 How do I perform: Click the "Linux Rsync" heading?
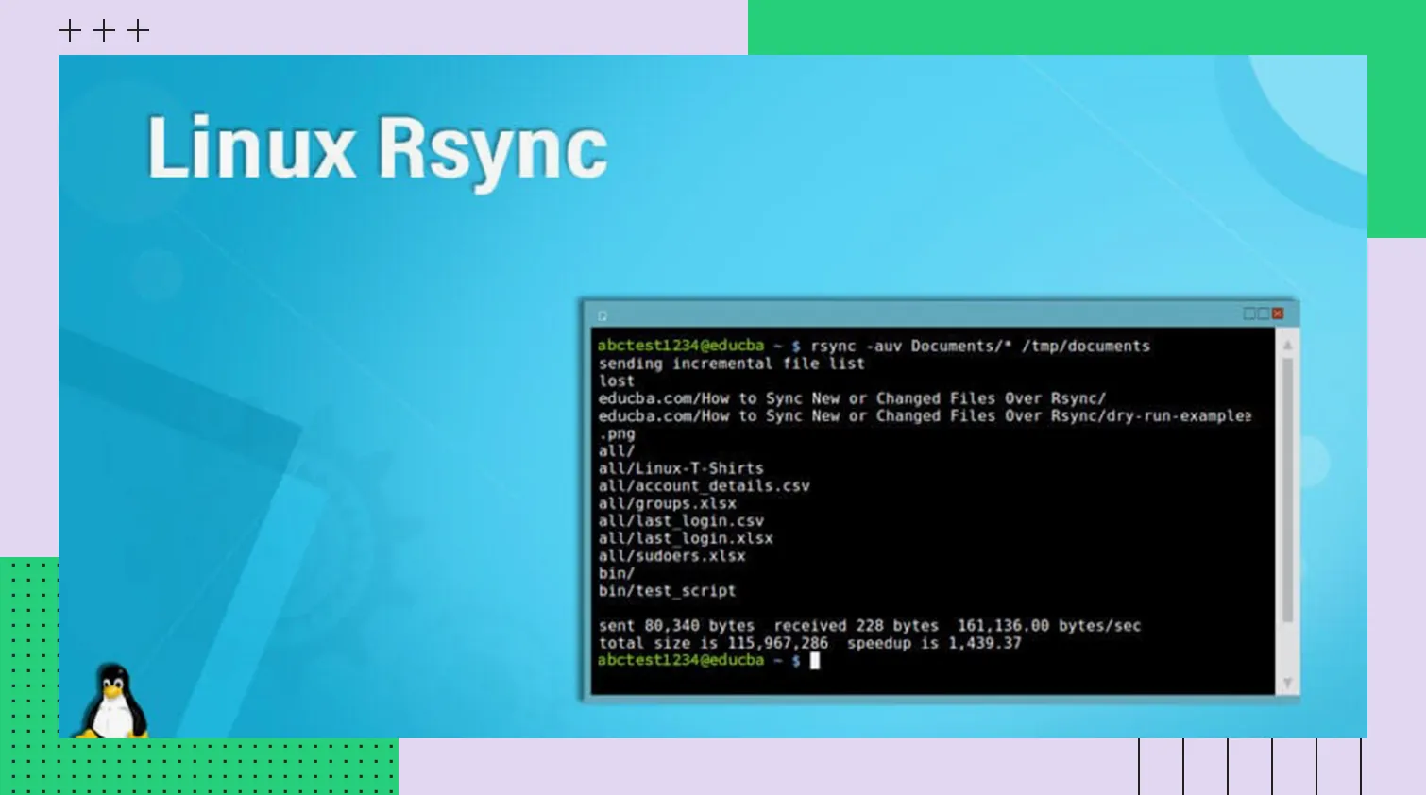coord(377,149)
